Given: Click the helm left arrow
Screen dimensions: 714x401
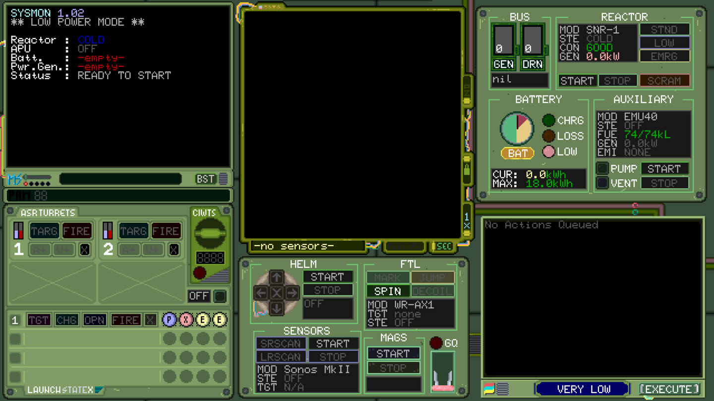Looking at the screenshot, I should pyautogui.click(x=261, y=293).
